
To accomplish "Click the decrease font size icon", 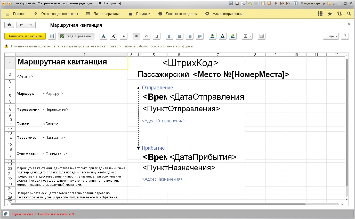I will click(124, 36).
